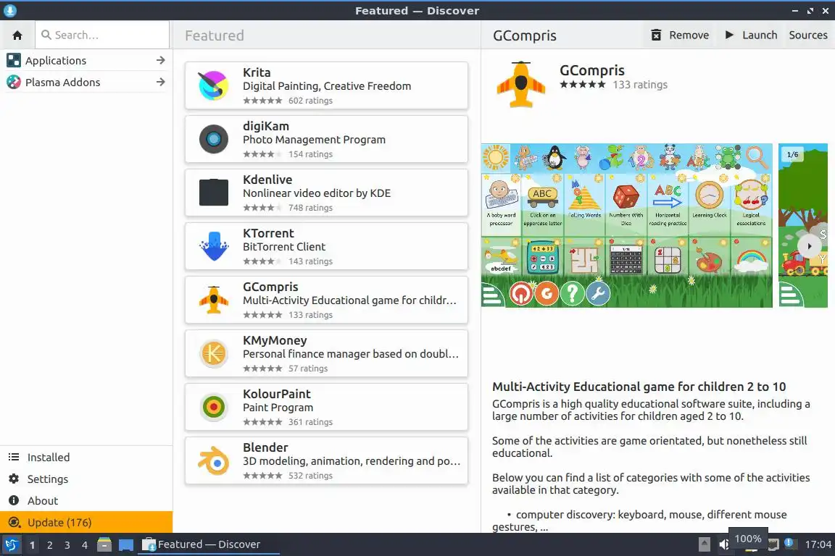Select Kdenlive Nonlinear video editor entry
This screenshot has height=556, width=835.
(x=326, y=193)
